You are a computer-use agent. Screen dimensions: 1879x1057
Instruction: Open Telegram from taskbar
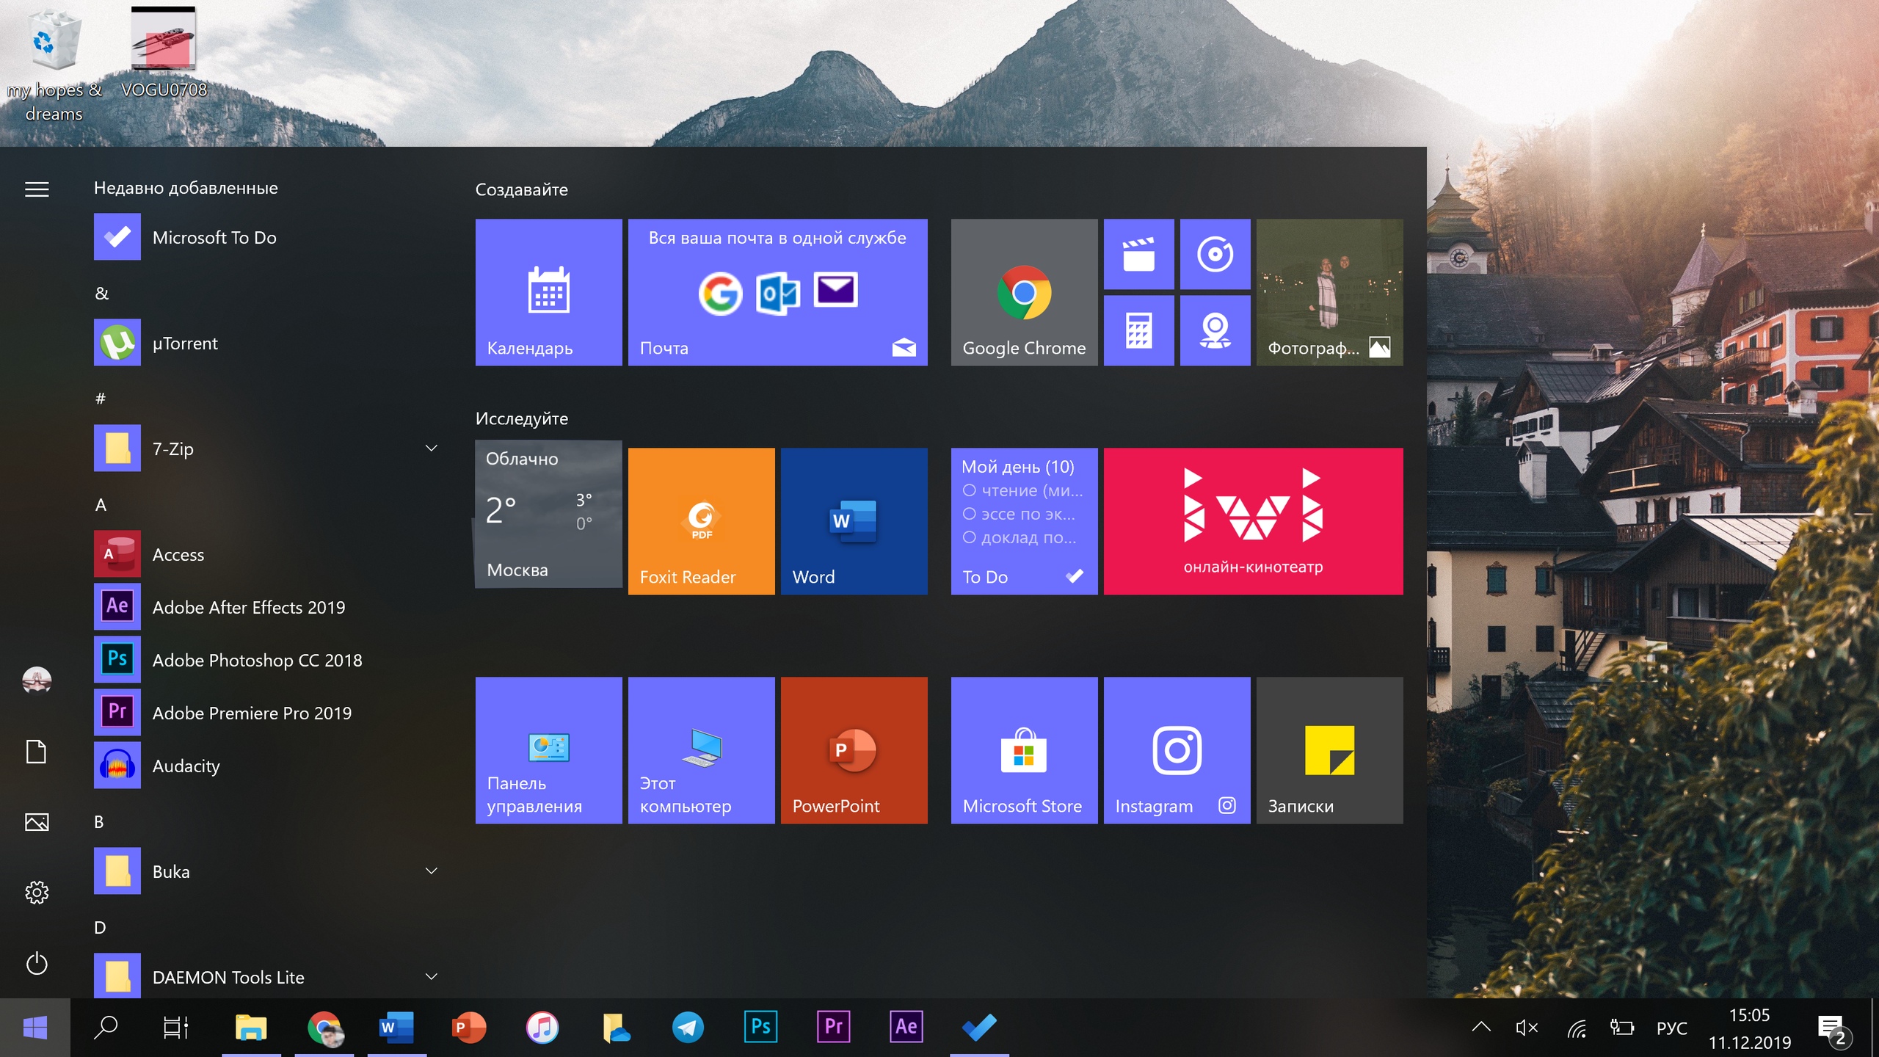(x=688, y=1028)
